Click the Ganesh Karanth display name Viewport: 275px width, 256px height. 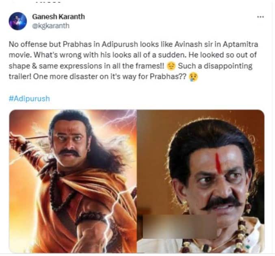[x=58, y=17]
